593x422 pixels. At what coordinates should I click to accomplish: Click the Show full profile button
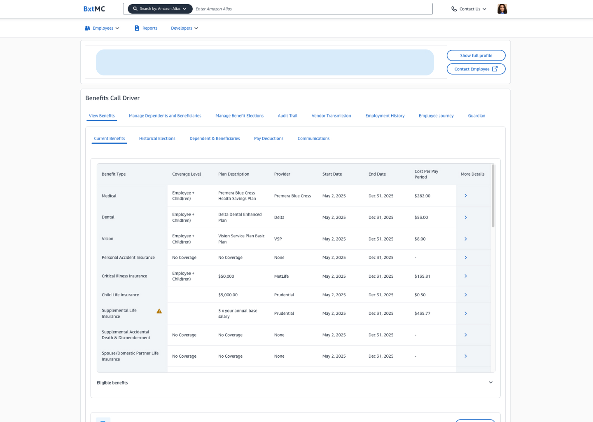pyautogui.click(x=476, y=56)
